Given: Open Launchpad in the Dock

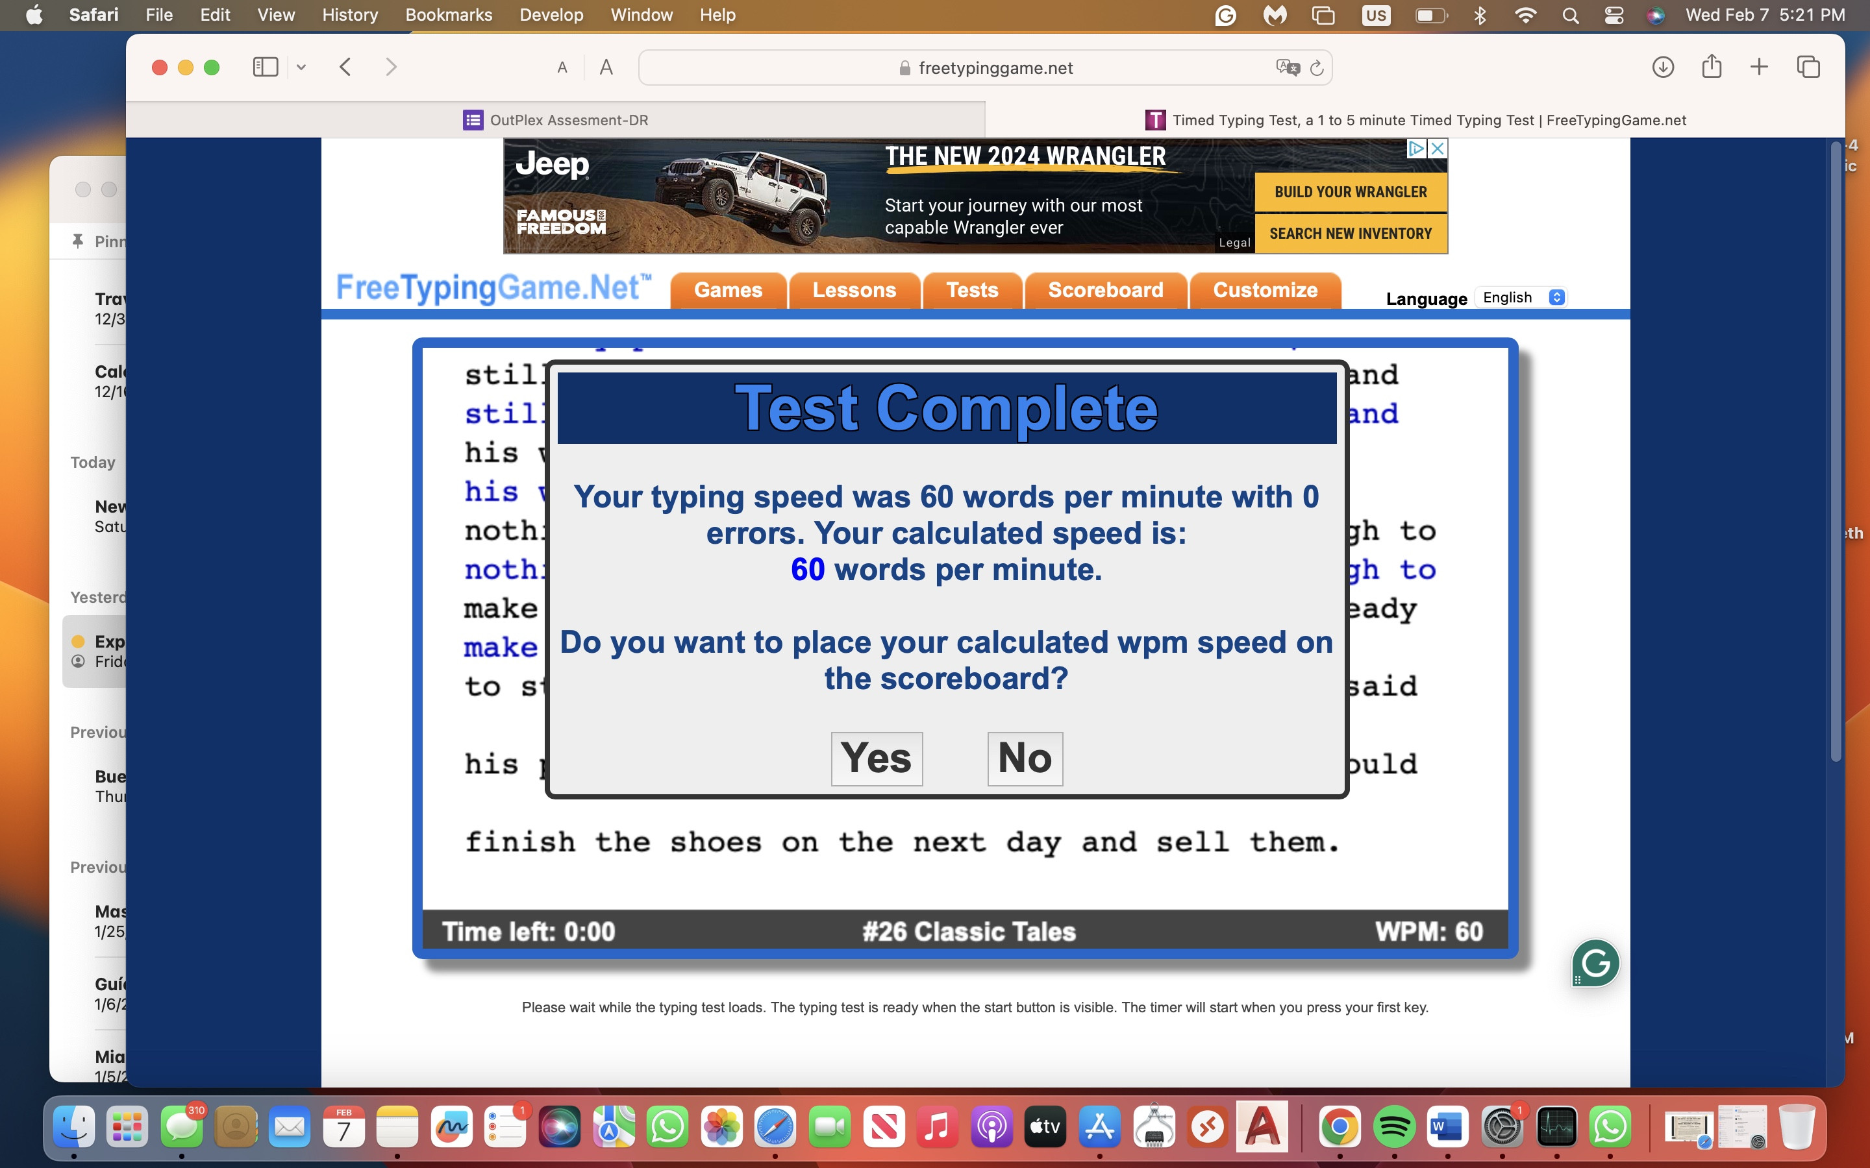Looking at the screenshot, I should pos(127,1127).
